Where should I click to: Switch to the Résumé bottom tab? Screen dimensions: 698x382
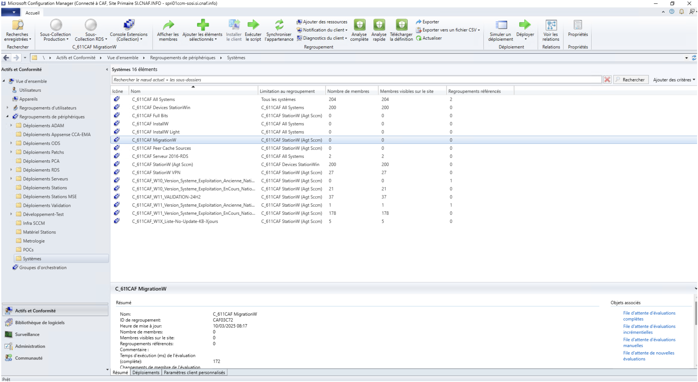point(120,373)
